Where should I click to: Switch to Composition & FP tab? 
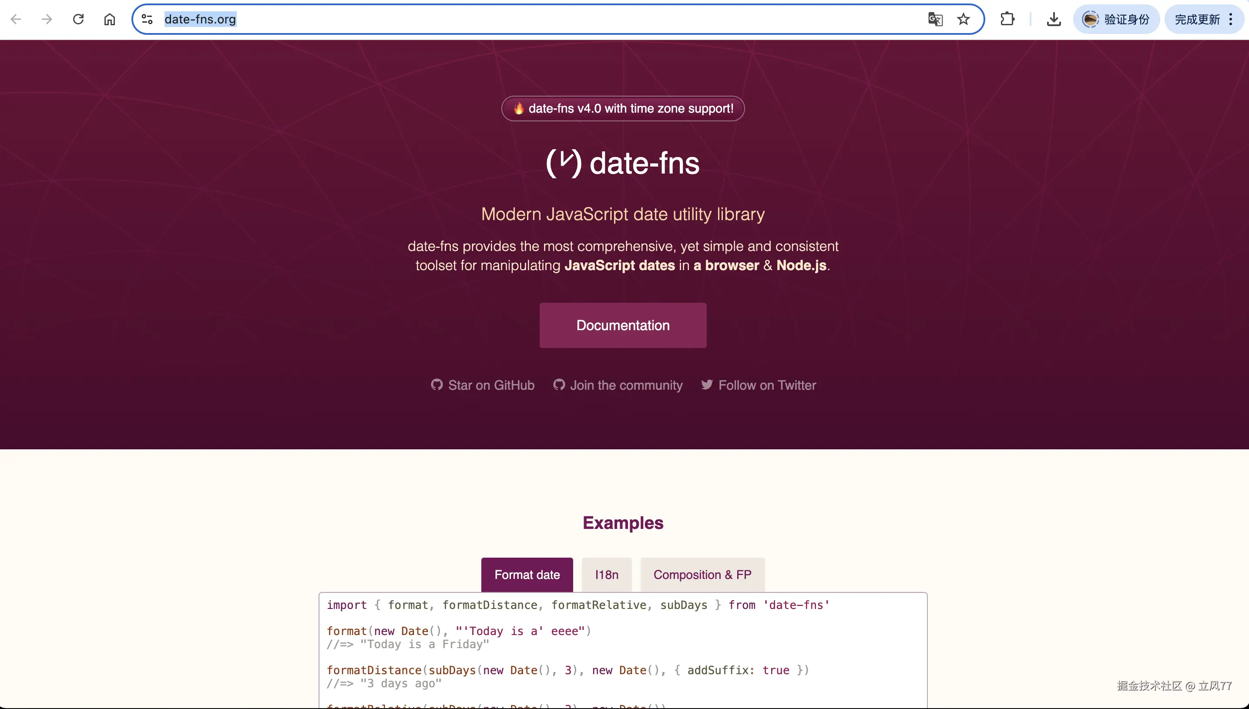(x=702, y=575)
